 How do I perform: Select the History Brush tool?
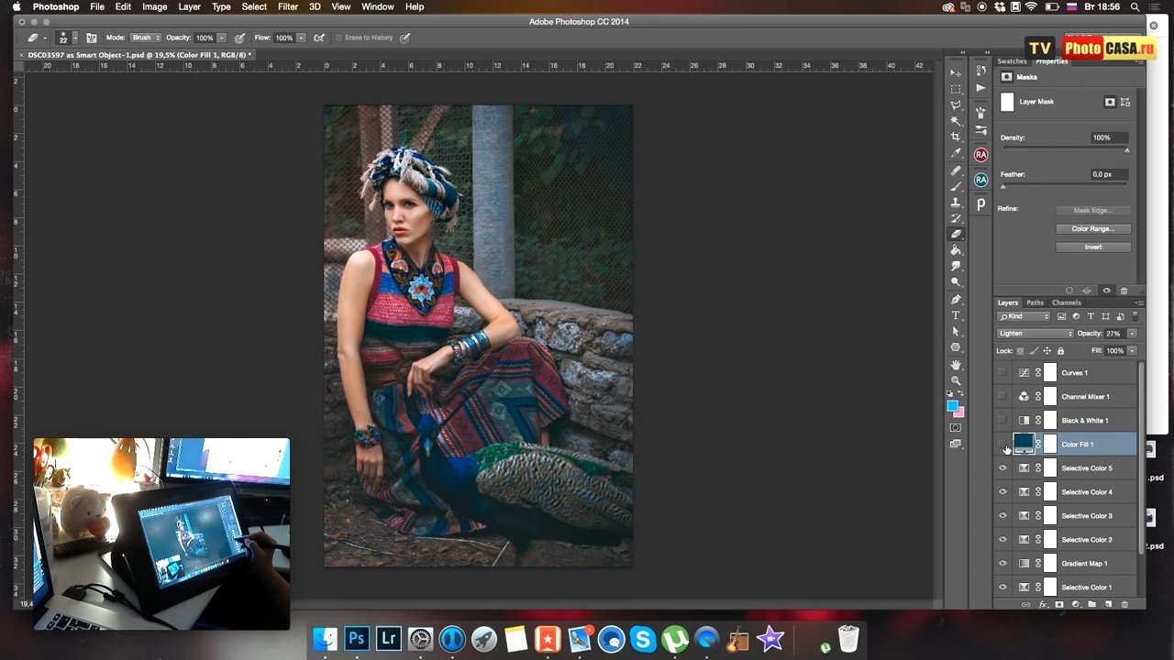[956, 218]
